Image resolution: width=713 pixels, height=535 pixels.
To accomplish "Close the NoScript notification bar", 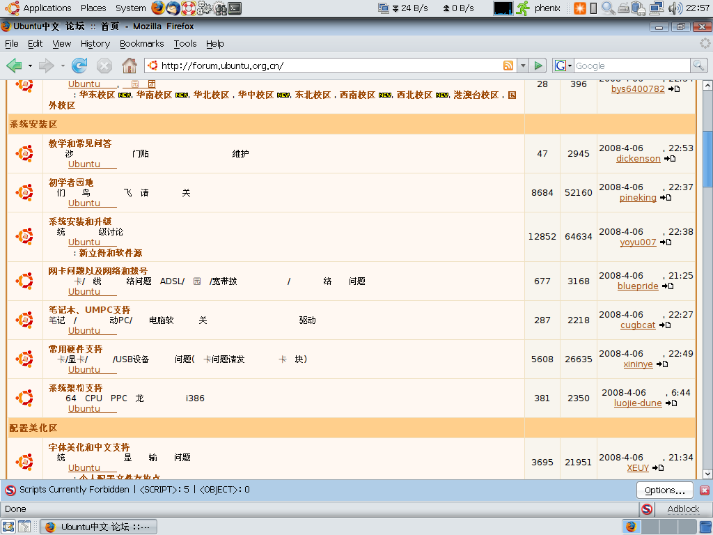I will coord(705,490).
